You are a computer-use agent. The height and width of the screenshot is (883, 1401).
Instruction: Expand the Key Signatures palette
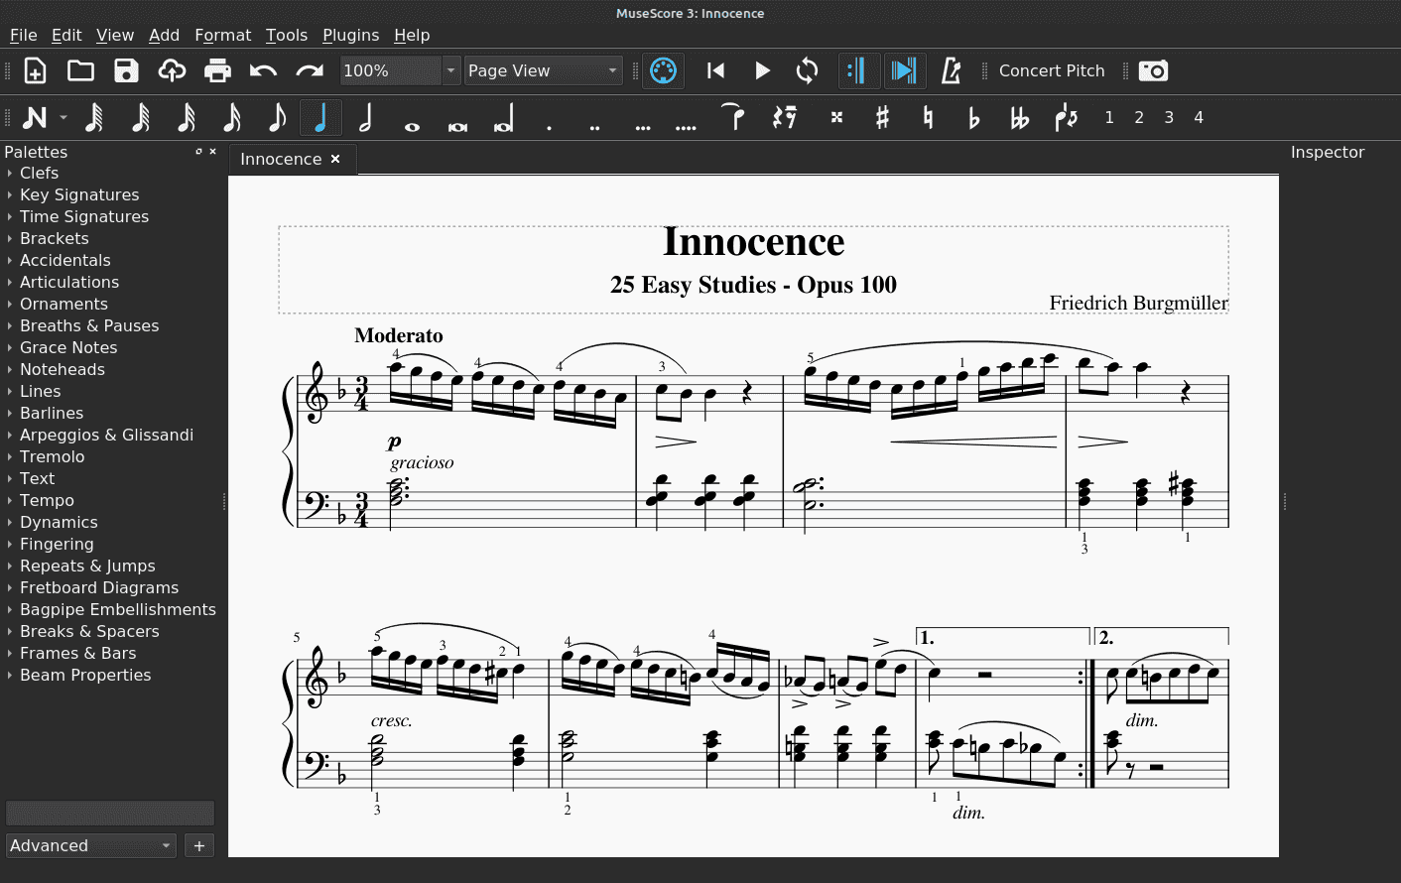(79, 194)
